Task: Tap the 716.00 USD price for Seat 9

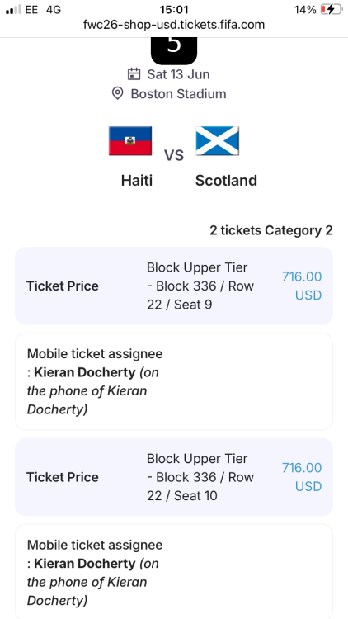Action: pos(302,286)
